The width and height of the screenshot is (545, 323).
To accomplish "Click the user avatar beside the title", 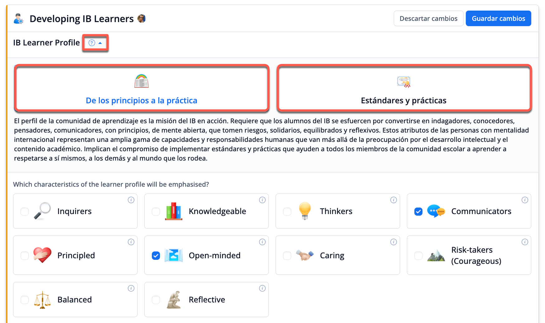I will tap(142, 19).
